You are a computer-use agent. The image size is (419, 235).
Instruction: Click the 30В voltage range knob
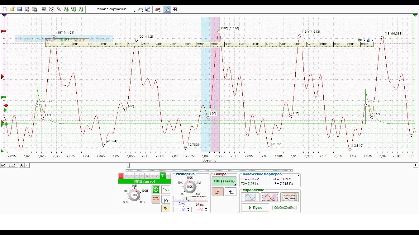(x=134, y=195)
